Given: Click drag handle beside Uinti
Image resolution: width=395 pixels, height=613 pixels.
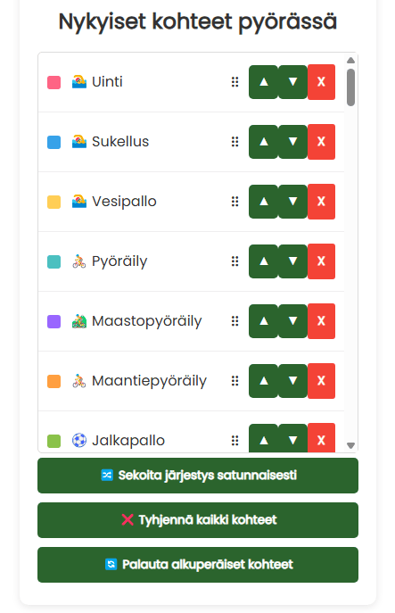Looking at the screenshot, I should tap(235, 82).
